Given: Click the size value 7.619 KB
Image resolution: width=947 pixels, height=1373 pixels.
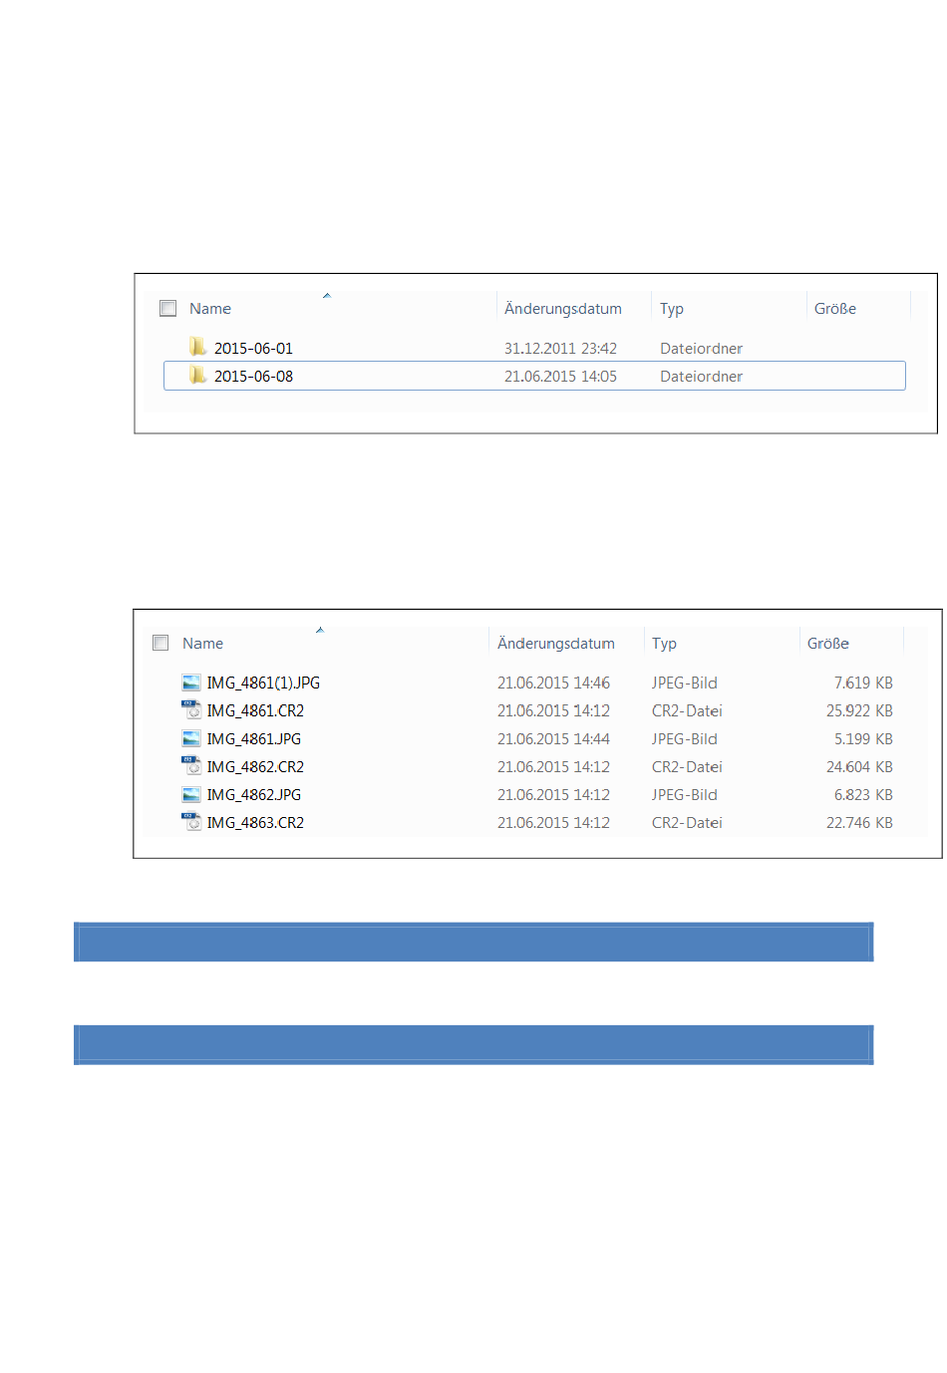Looking at the screenshot, I should [863, 683].
